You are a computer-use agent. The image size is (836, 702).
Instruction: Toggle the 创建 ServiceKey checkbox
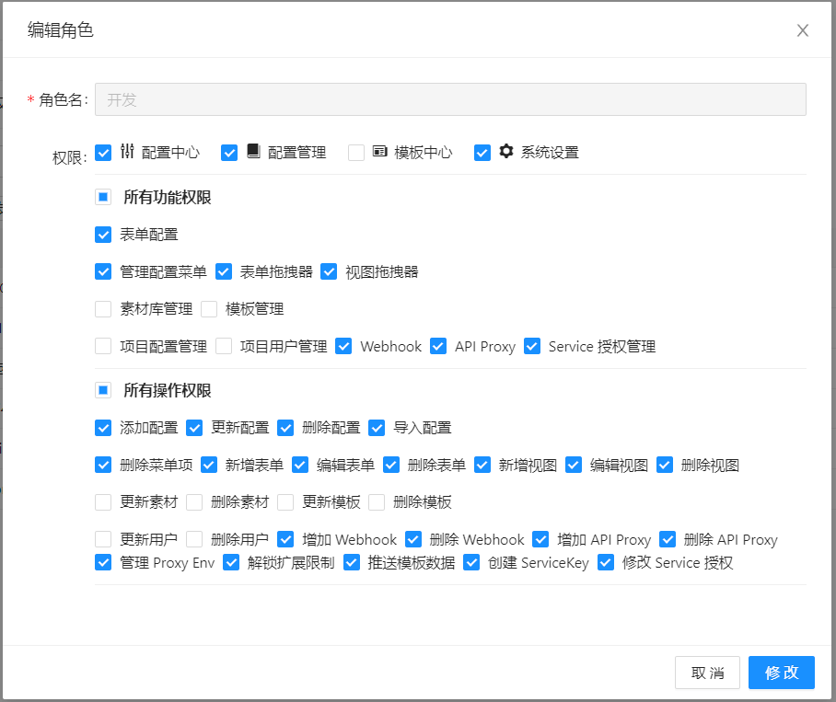(472, 562)
